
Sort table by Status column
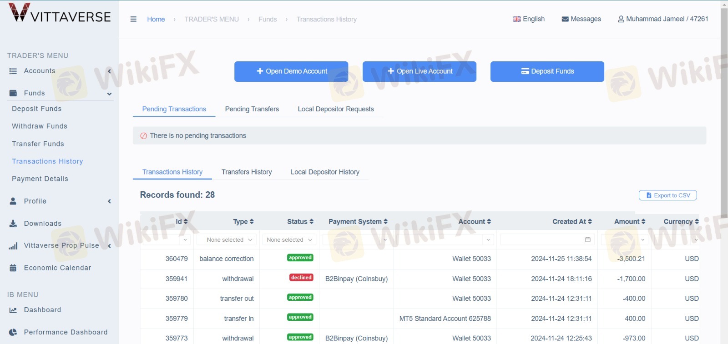tap(300, 222)
